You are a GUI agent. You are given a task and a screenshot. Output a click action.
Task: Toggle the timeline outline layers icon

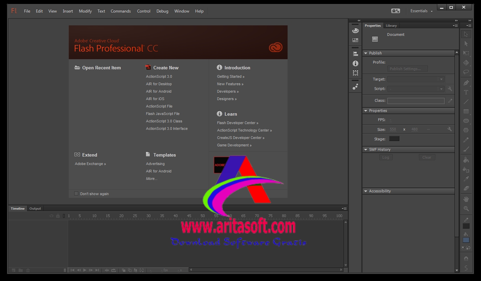(64, 216)
